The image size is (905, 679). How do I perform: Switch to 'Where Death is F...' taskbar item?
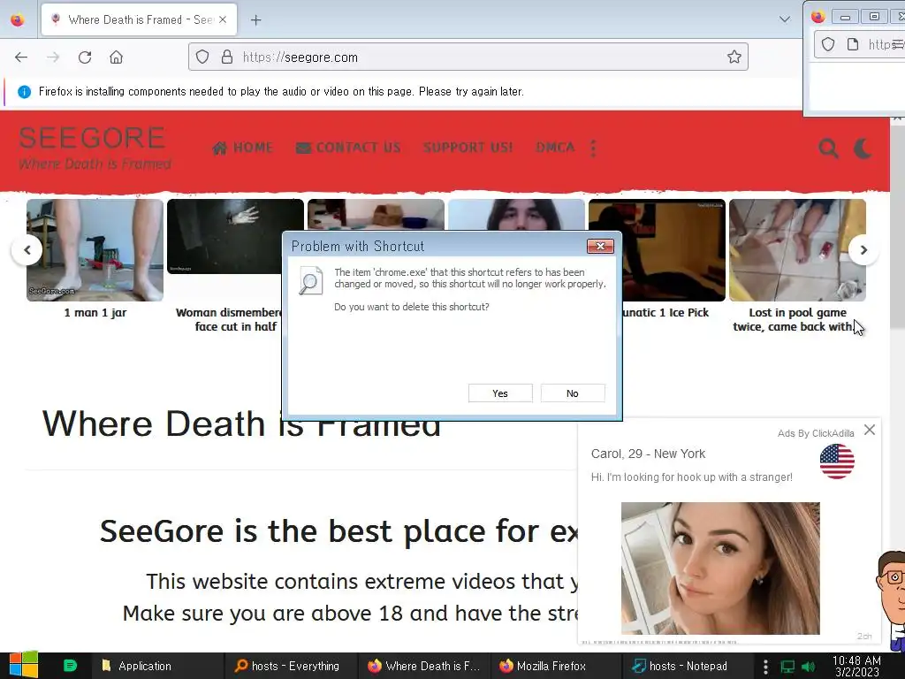pos(423,666)
